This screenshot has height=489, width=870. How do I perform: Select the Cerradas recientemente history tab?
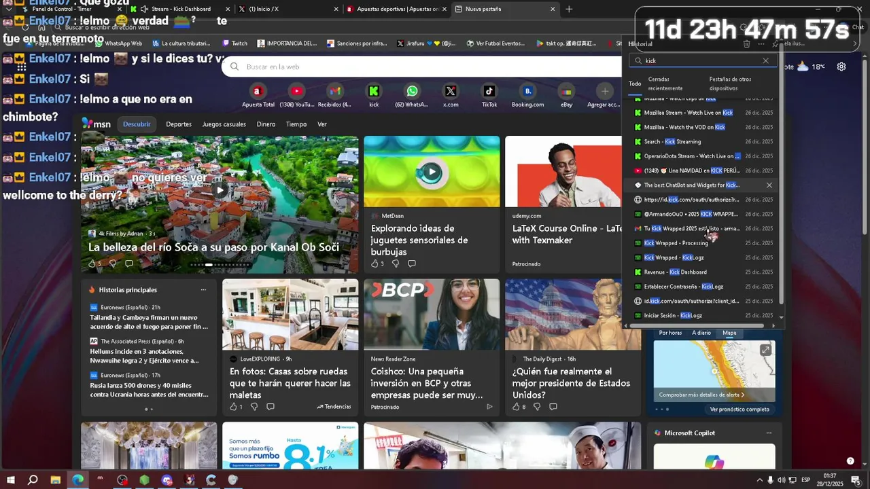point(665,84)
